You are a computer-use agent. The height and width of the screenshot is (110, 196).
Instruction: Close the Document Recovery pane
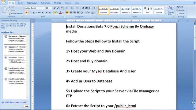[26, 107]
